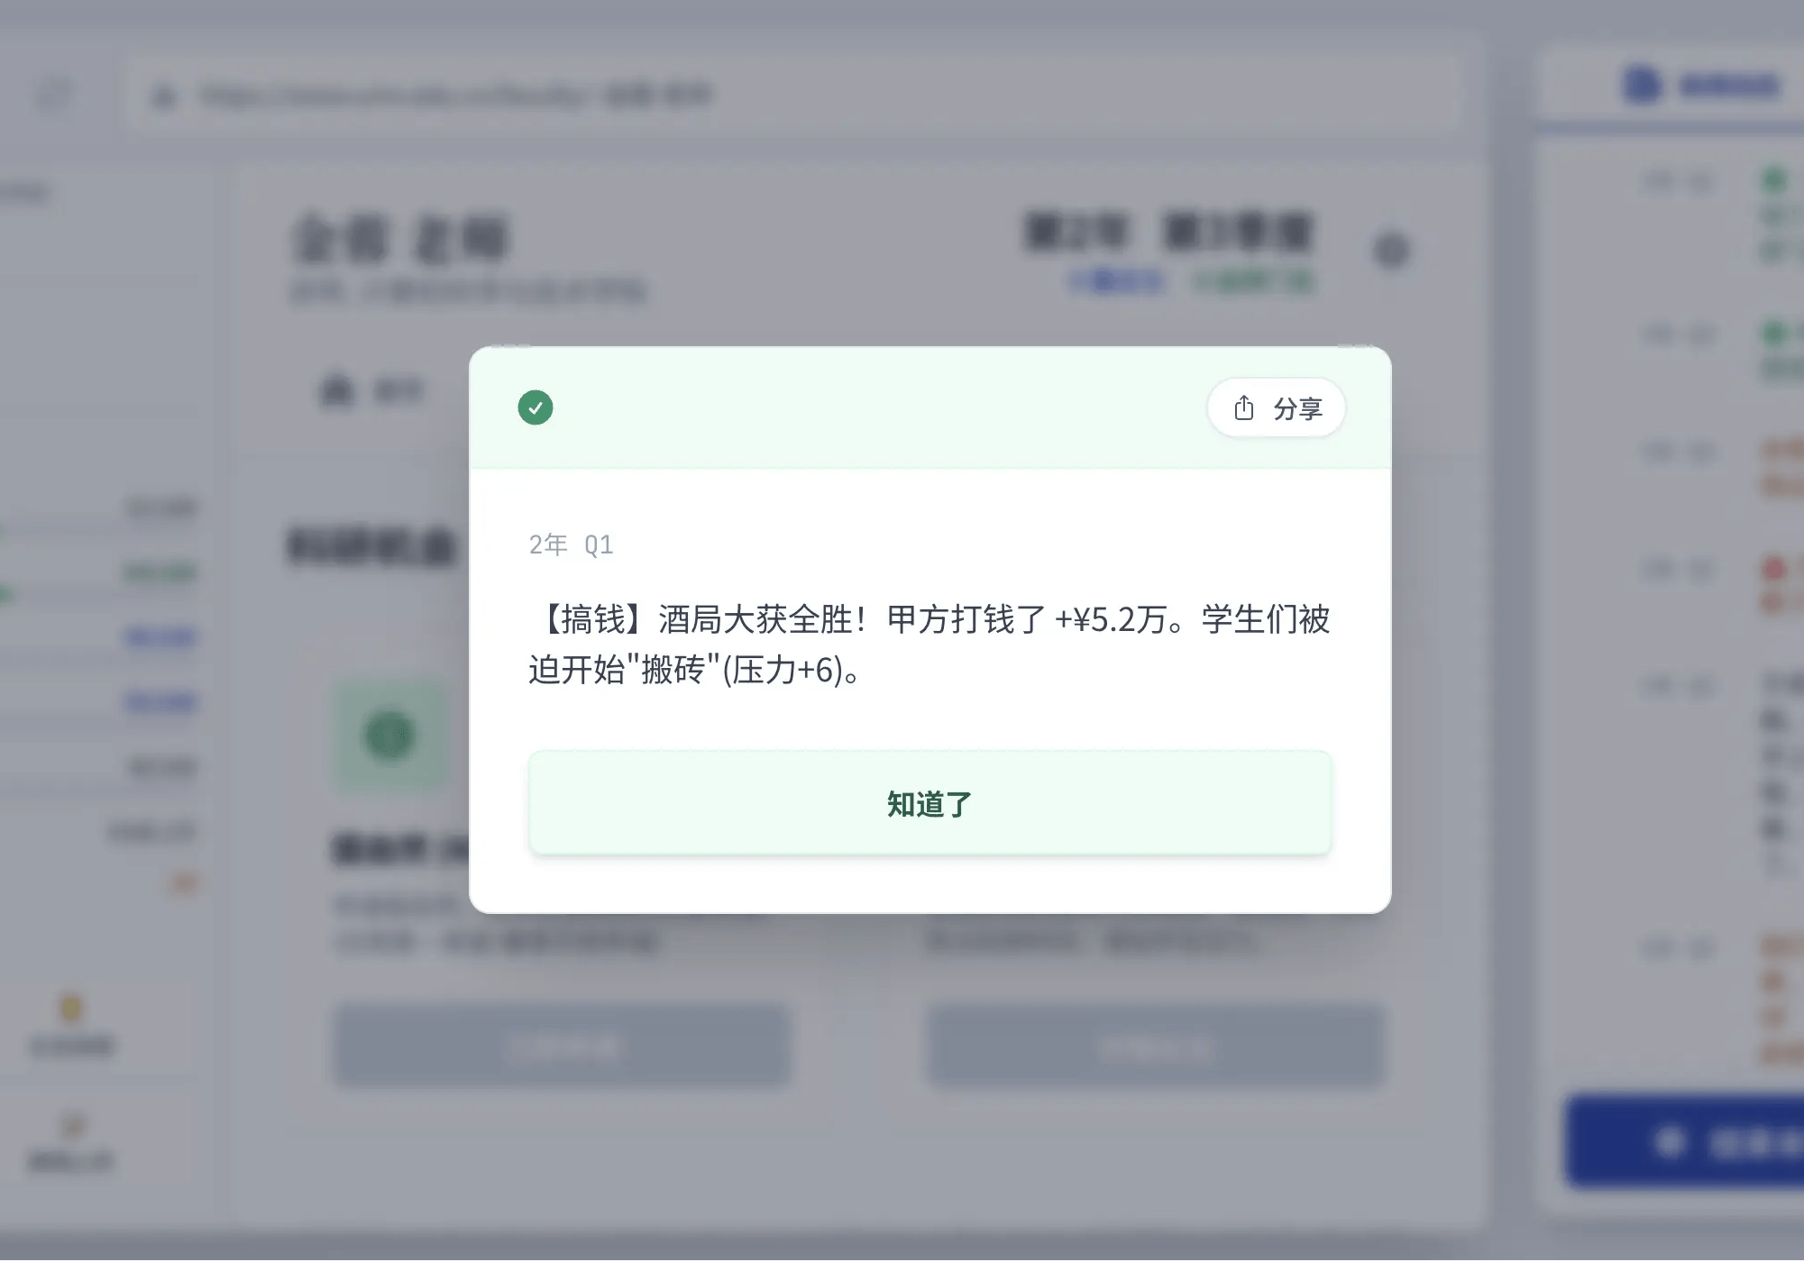Image resolution: width=1804 pixels, height=1262 pixels.
Task: Click the 知道了 confirmation button
Action: click(929, 802)
